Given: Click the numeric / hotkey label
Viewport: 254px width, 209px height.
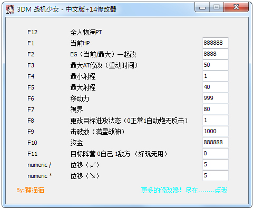Looking at the screenshot, I should (x=40, y=165).
